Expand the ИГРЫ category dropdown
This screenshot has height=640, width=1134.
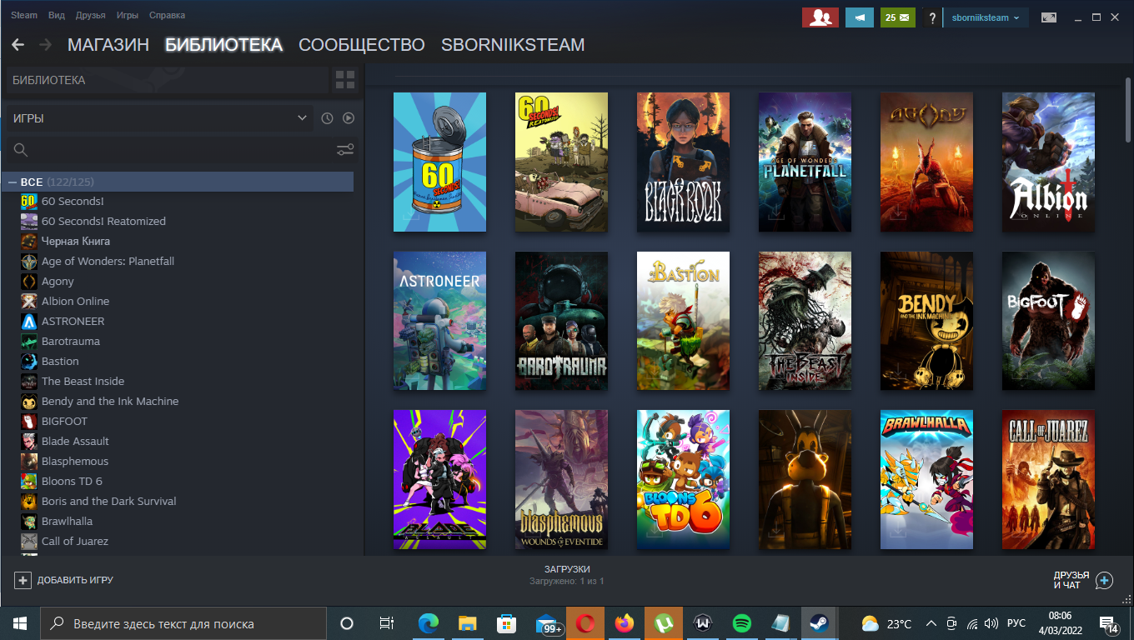[x=302, y=118]
